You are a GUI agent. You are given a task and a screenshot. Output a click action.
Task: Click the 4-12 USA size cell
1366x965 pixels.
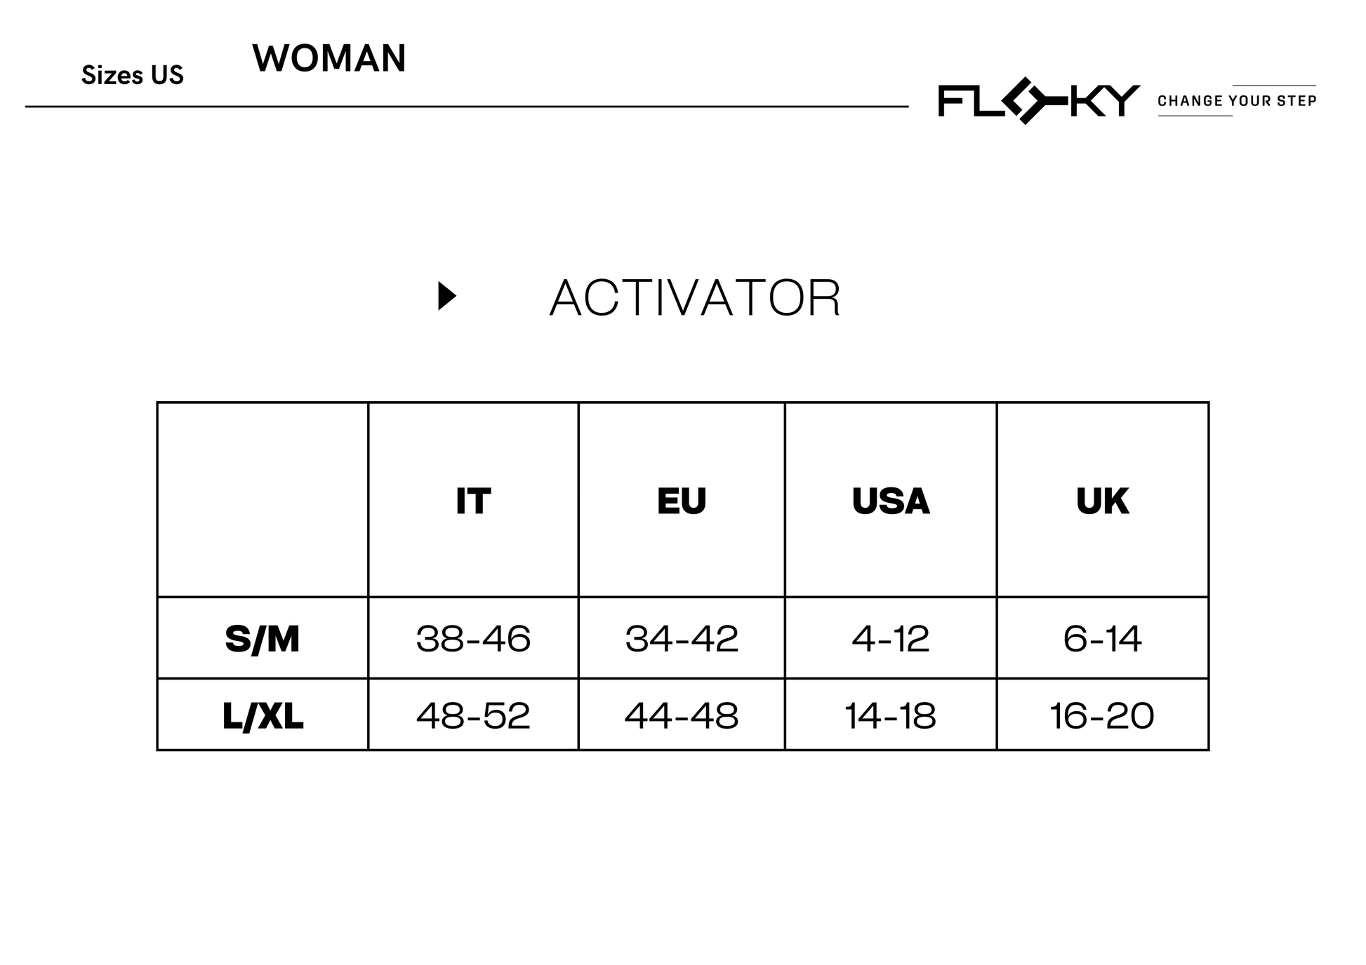[x=890, y=639]
